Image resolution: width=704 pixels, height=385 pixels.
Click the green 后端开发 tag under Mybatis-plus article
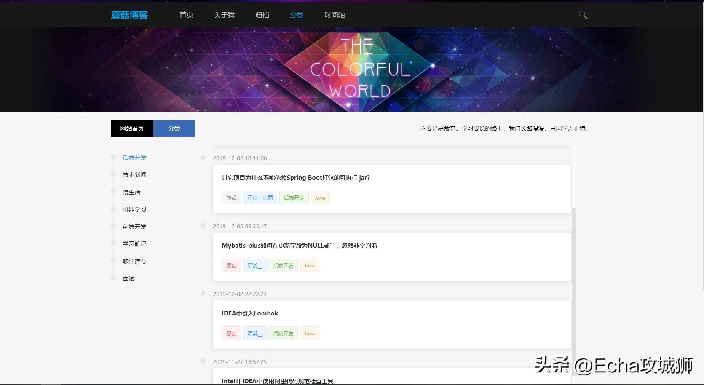point(283,265)
